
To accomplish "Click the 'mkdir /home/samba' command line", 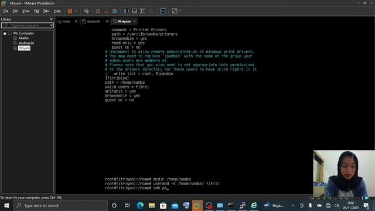I will (x=148, y=179).
